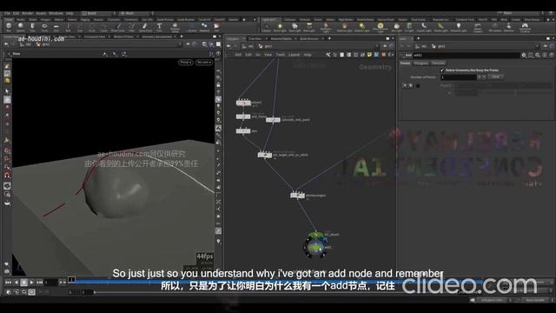Image resolution: width=556 pixels, height=313 pixels.
Task: Click the obj path button in parameter pane
Action: pos(421,46)
